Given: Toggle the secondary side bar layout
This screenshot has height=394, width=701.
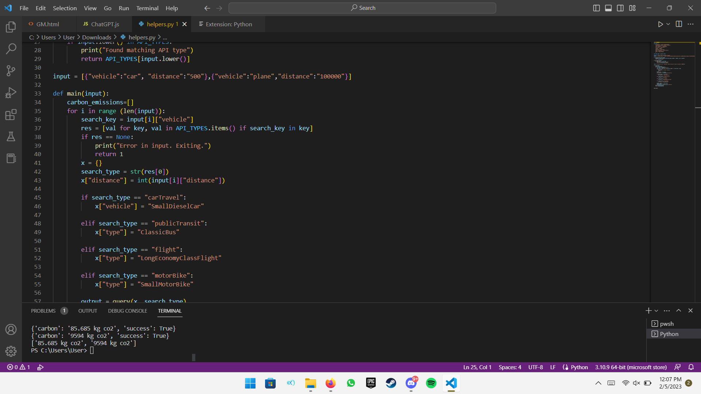Looking at the screenshot, I should pos(620,8).
